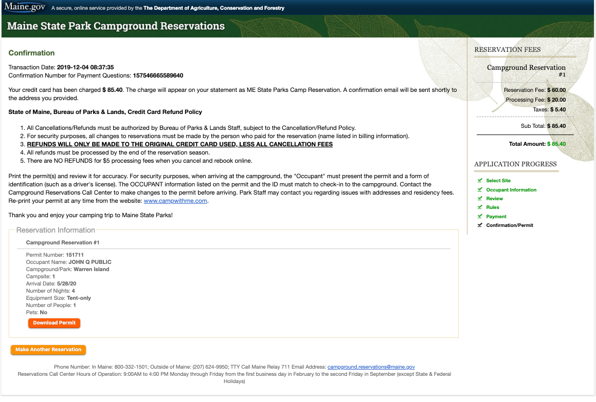Click the green Total Amount value
Image resolution: width=596 pixels, height=402 pixels.
coord(556,144)
